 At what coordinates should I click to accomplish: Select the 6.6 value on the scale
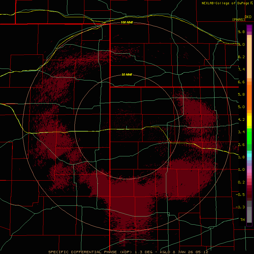coord(241,82)
